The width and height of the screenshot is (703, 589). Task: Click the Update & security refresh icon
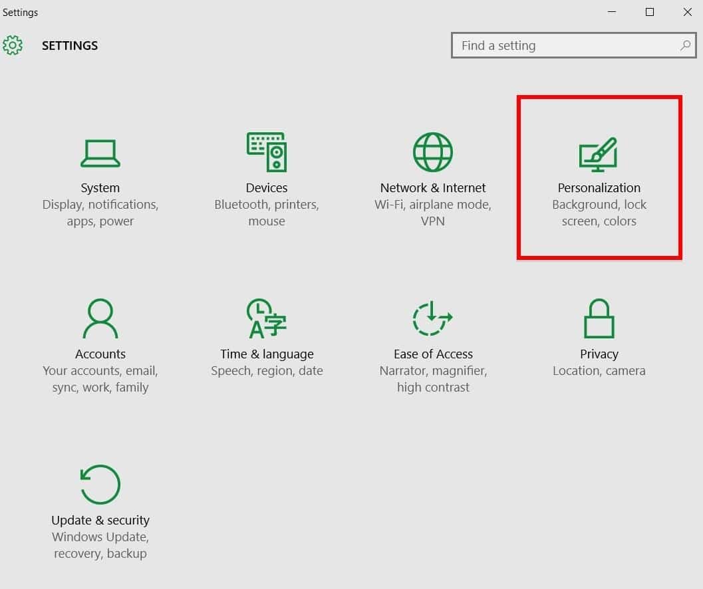pyautogui.click(x=100, y=485)
